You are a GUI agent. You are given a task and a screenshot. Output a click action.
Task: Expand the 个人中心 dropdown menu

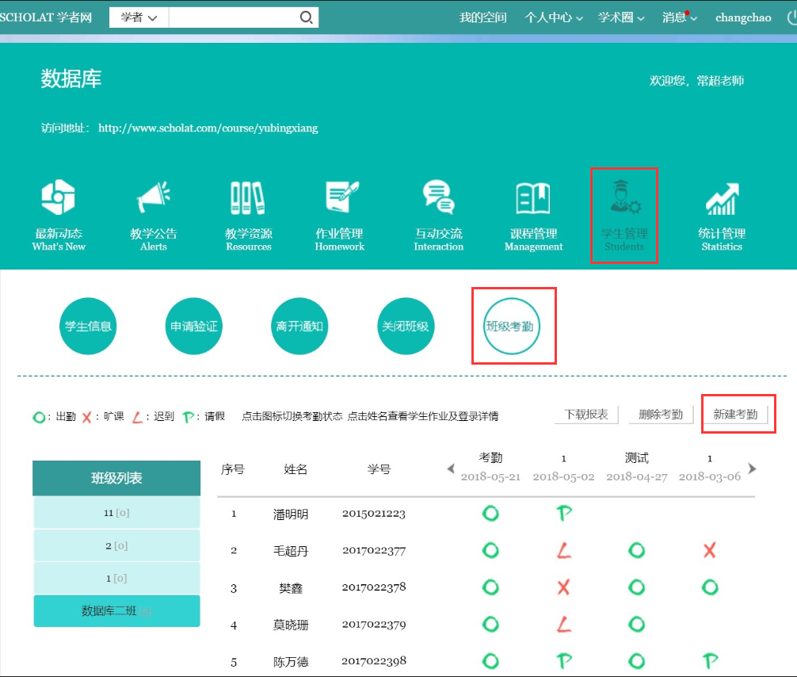554,17
